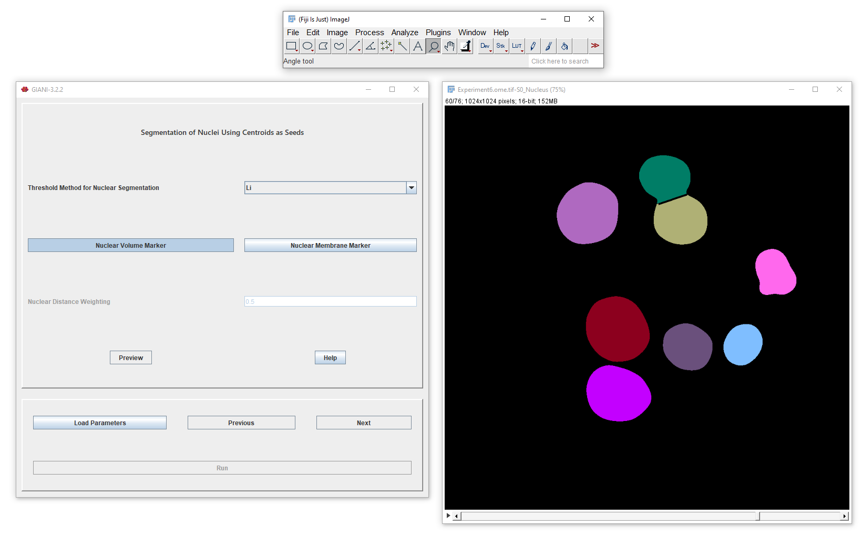
Task: Select the Color picker tool
Action: pyautogui.click(x=465, y=46)
